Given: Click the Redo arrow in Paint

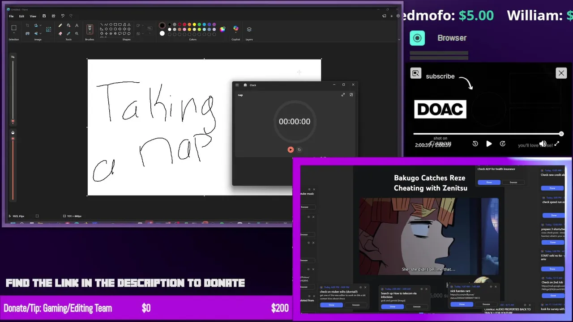Looking at the screenshot, I should point(71,16).
